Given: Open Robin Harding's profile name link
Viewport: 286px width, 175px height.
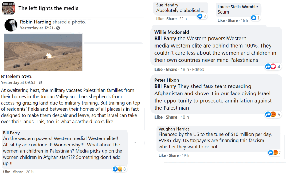Looking at the screenshot, I should point(36,22).
